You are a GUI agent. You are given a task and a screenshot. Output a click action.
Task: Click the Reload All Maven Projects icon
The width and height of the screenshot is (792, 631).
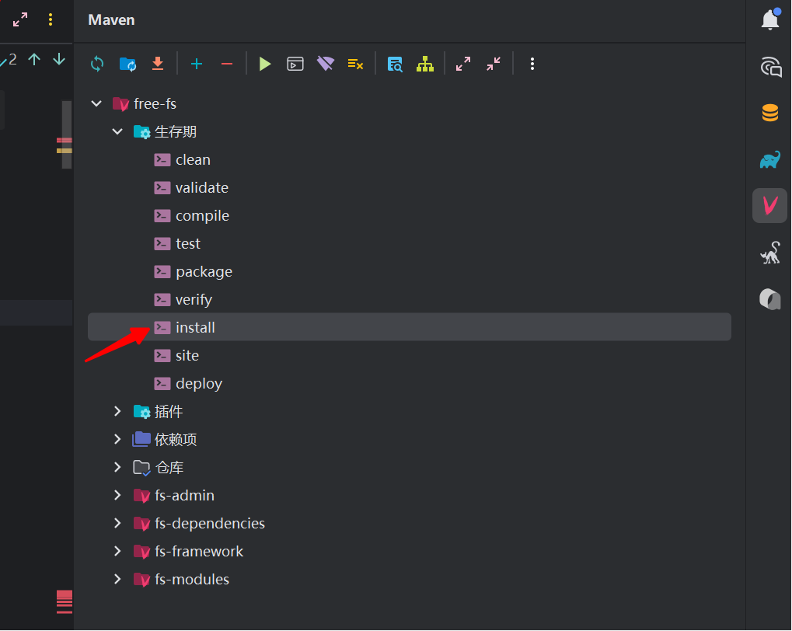[97, 64]
